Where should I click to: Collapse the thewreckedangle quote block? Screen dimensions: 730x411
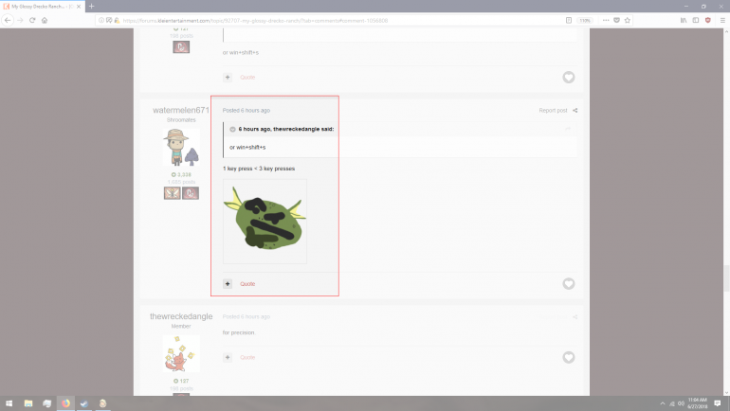coord(232,129)
